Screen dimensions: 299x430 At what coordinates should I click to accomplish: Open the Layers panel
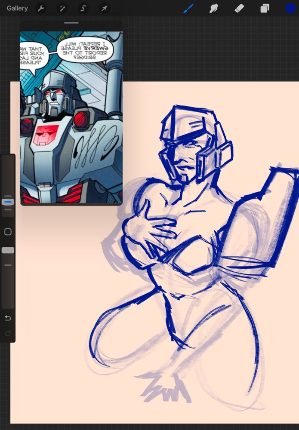pyautogui.click(x=265, y=9)
